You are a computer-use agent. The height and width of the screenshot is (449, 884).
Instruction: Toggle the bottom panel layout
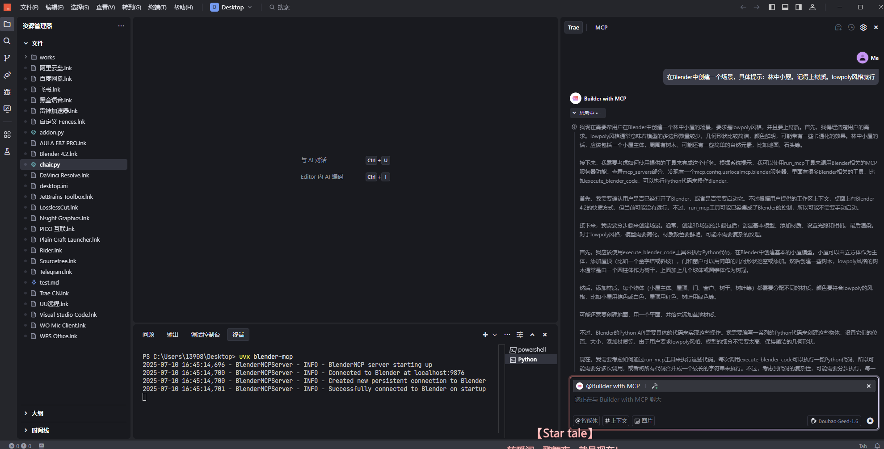(785, 7)
